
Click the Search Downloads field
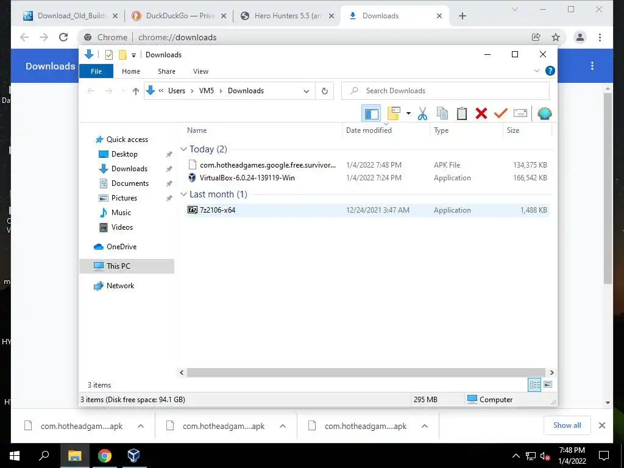(x=445, y=91)
